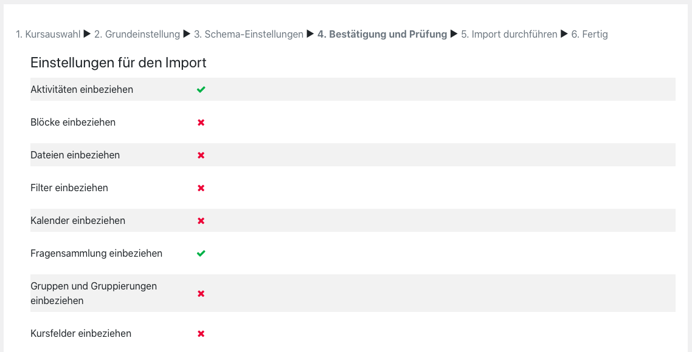Click the green checkmark for Aktivitäten einbeziehen
The width and height of the screenshot is (692, 352).
point(201,89)
